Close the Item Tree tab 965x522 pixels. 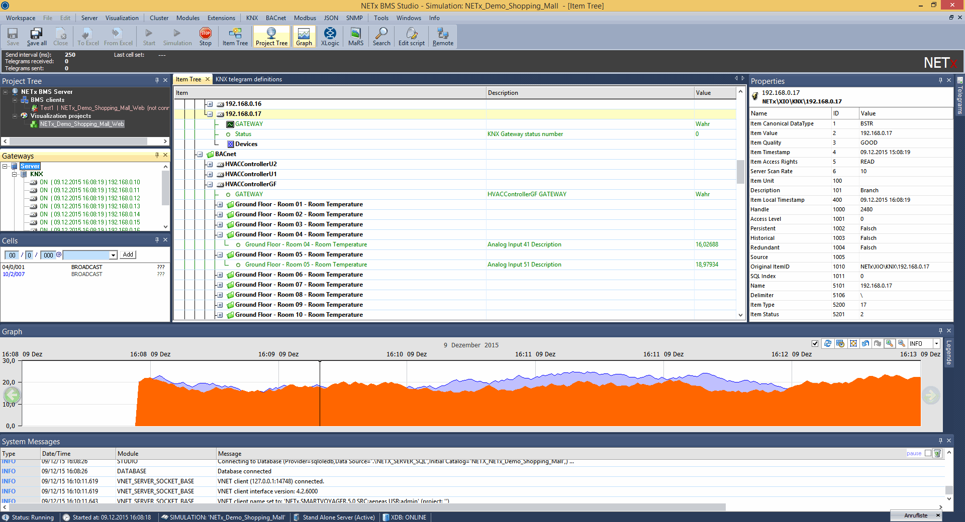[207, 79]
